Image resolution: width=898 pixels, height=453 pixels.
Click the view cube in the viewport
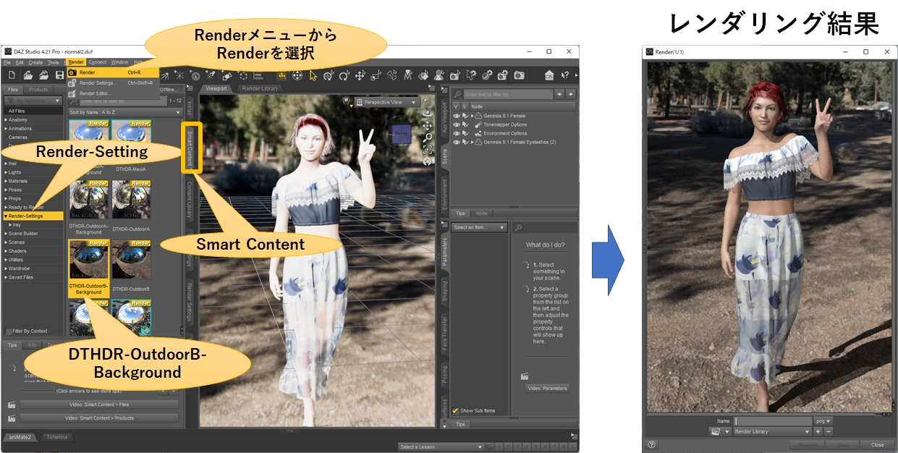[x=401, y=133]
